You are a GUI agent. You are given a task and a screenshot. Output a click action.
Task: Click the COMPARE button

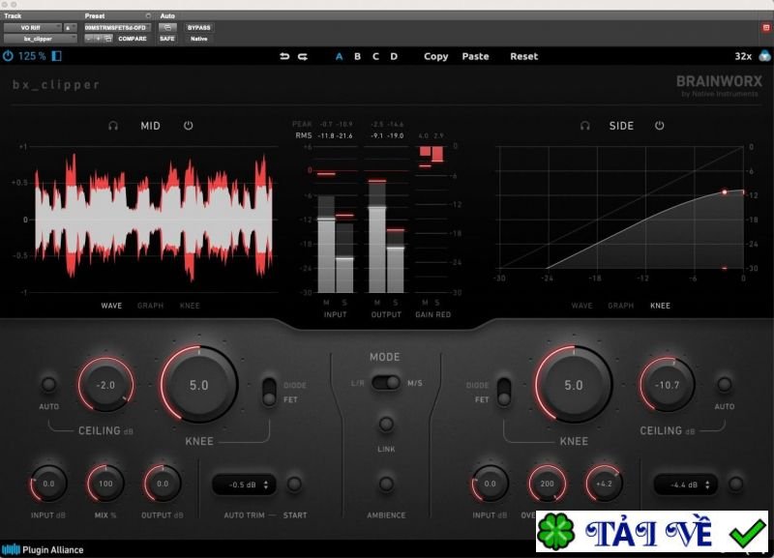(x=133, y=39)
